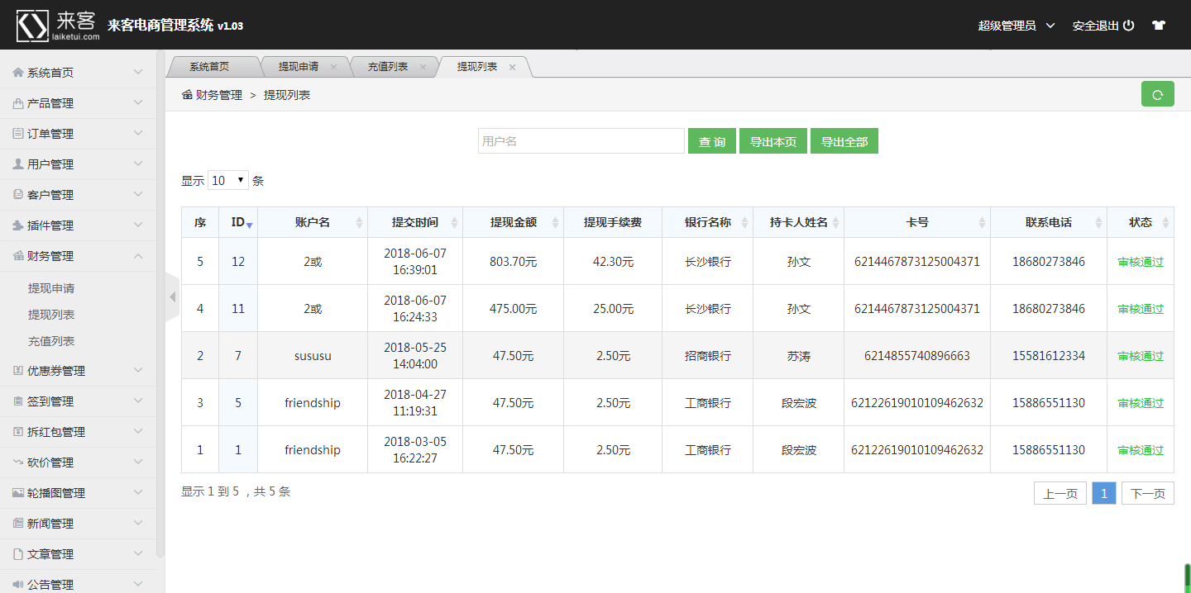Screen dimensions: 1191x593
Task: Click the power icon beside 安全退出
Action: click(x=1128, y=26)
